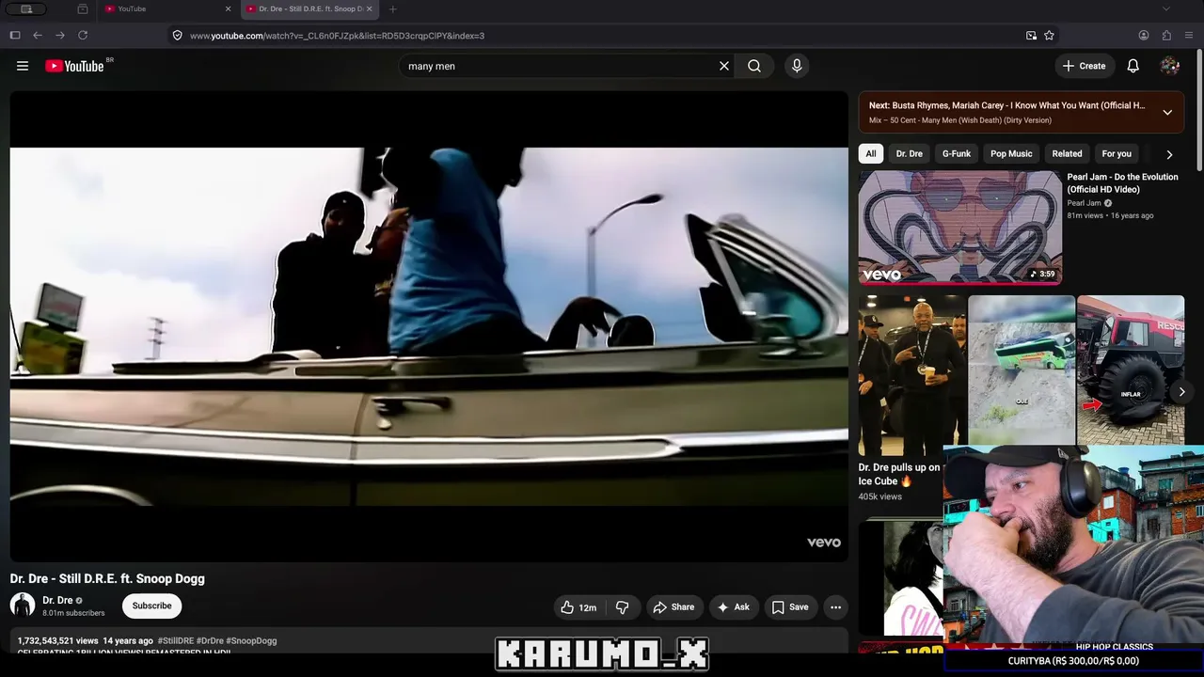Select the All filter chip

coord(871,154)
